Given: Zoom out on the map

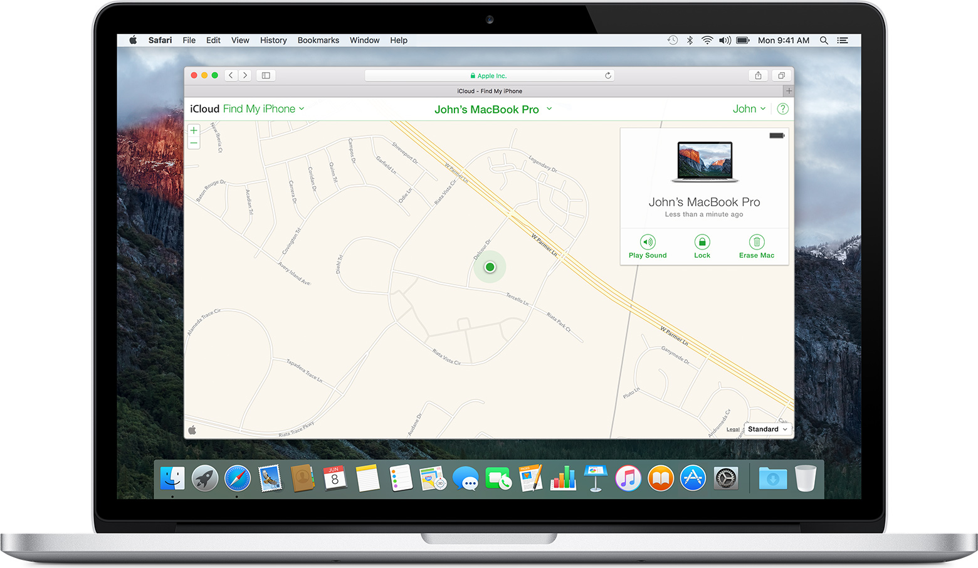Looking at the screenshot, I should (x=194, y=144).
